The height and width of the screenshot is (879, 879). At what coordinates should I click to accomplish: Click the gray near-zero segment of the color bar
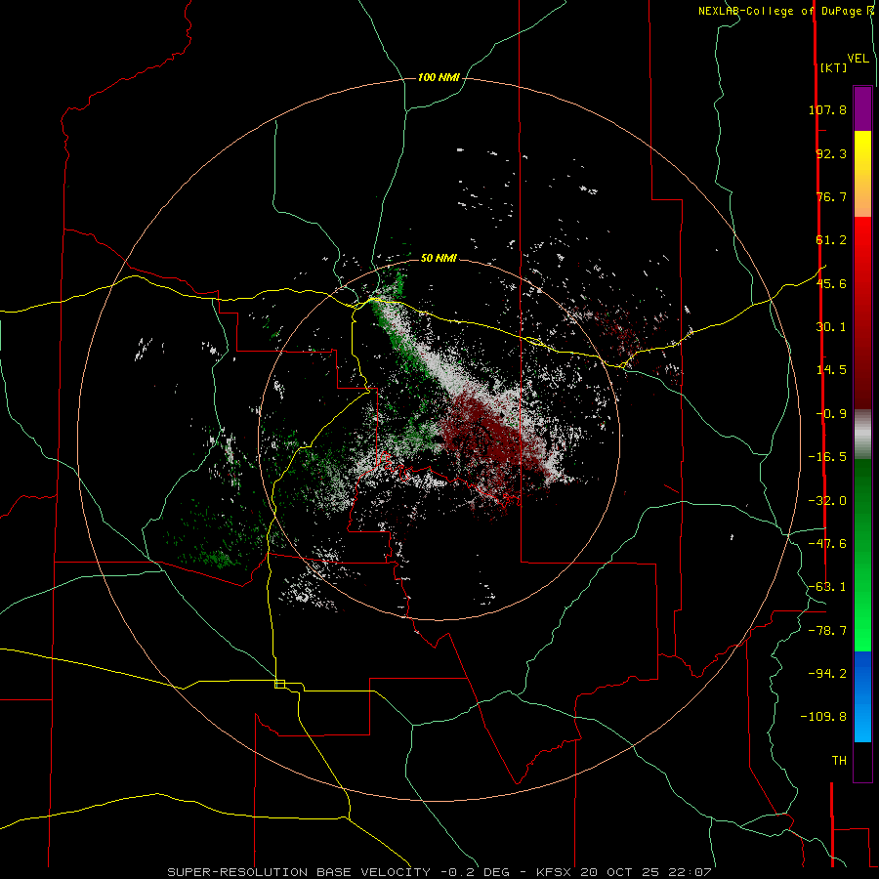862,435
